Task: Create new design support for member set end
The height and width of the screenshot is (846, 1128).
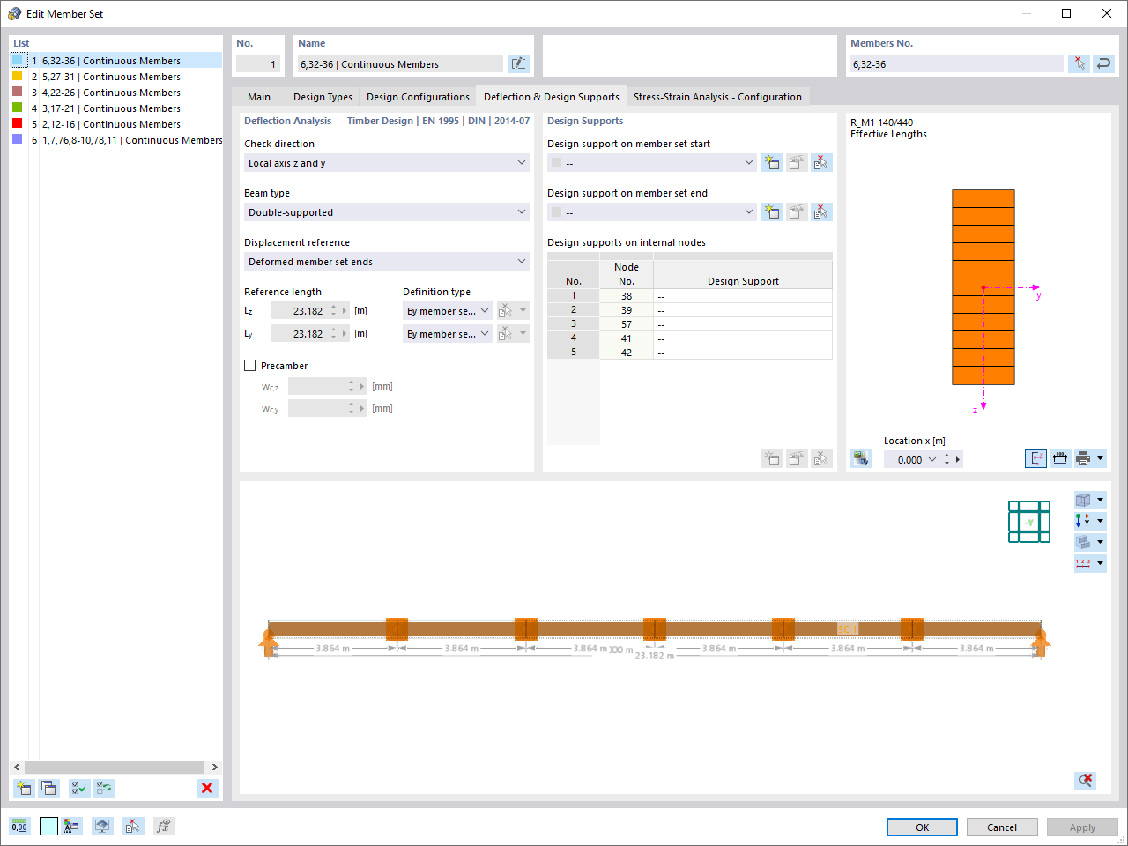Action: click(x=772, y=211)
